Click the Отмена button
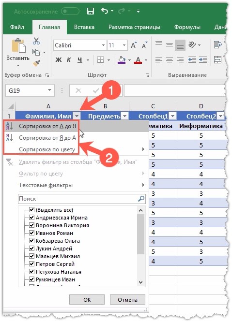The image size is (232, 322). 127,300
